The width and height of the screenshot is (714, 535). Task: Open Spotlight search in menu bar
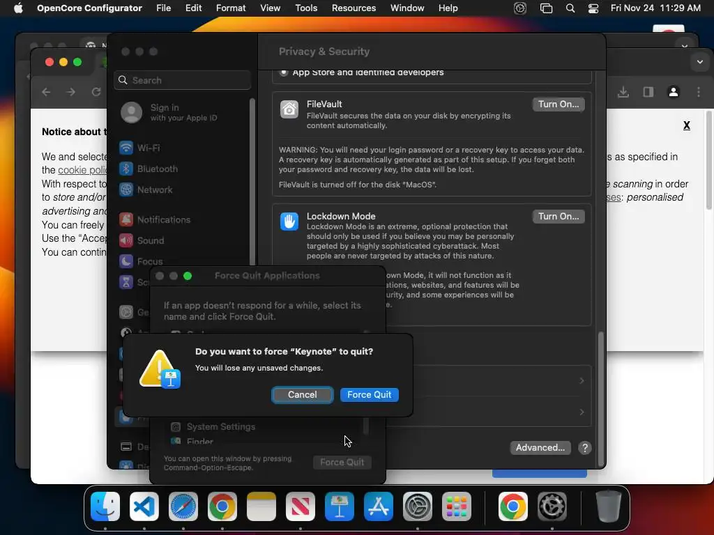pos(570,8)
